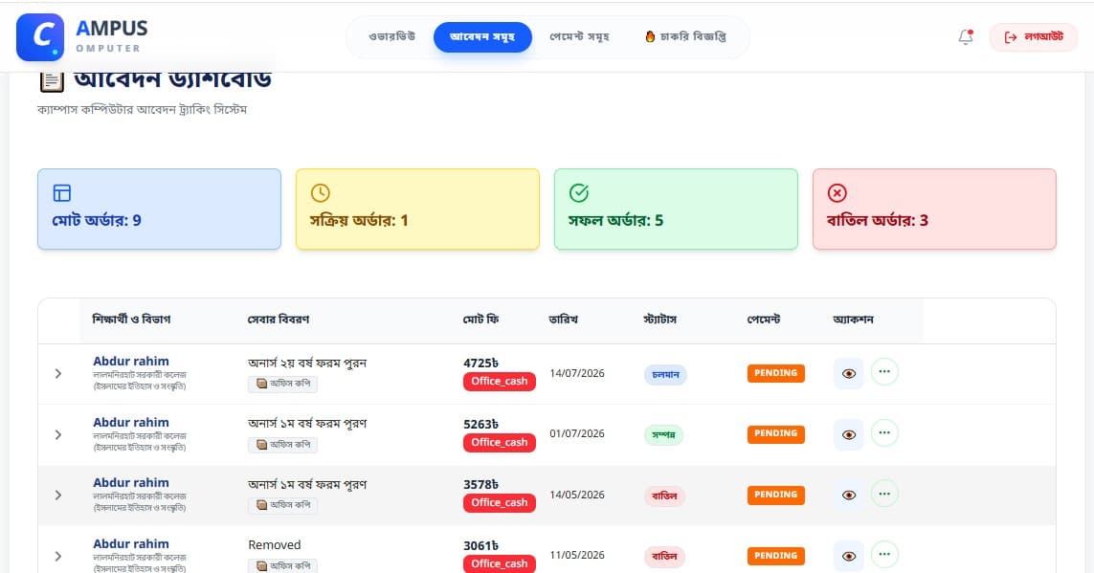This screenshot has height=573, width=1094.
Task: Click the notification bell icon
Action: point(966,37)
